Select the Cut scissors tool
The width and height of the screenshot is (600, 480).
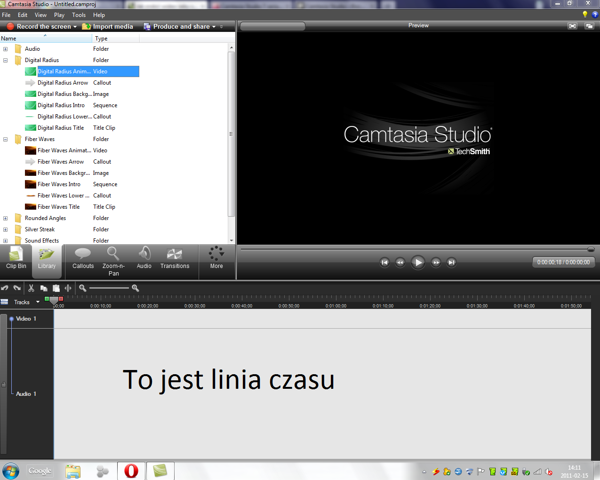pyautogui.click(x=31, y=288)
